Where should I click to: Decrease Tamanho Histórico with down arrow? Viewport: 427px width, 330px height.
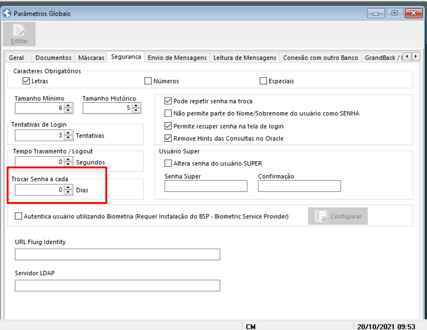tap(136, 110)
